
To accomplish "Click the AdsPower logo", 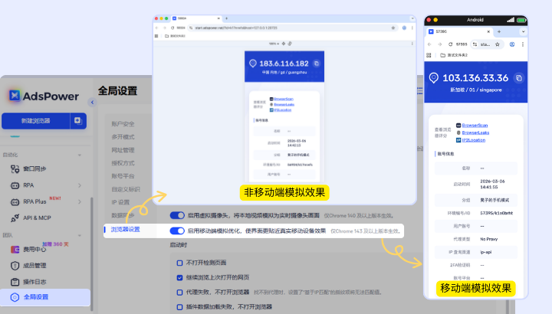I will tap(44, 96).
